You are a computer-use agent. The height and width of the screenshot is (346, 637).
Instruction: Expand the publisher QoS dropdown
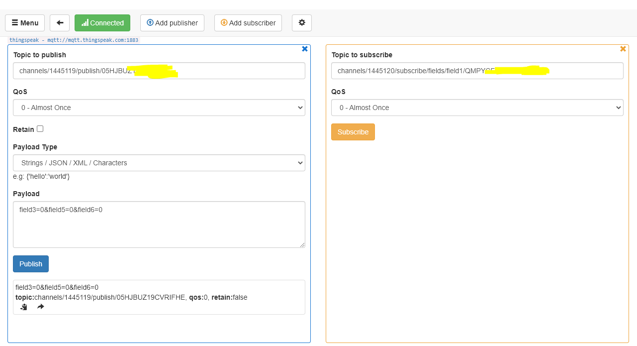click(x=159, y=108)
